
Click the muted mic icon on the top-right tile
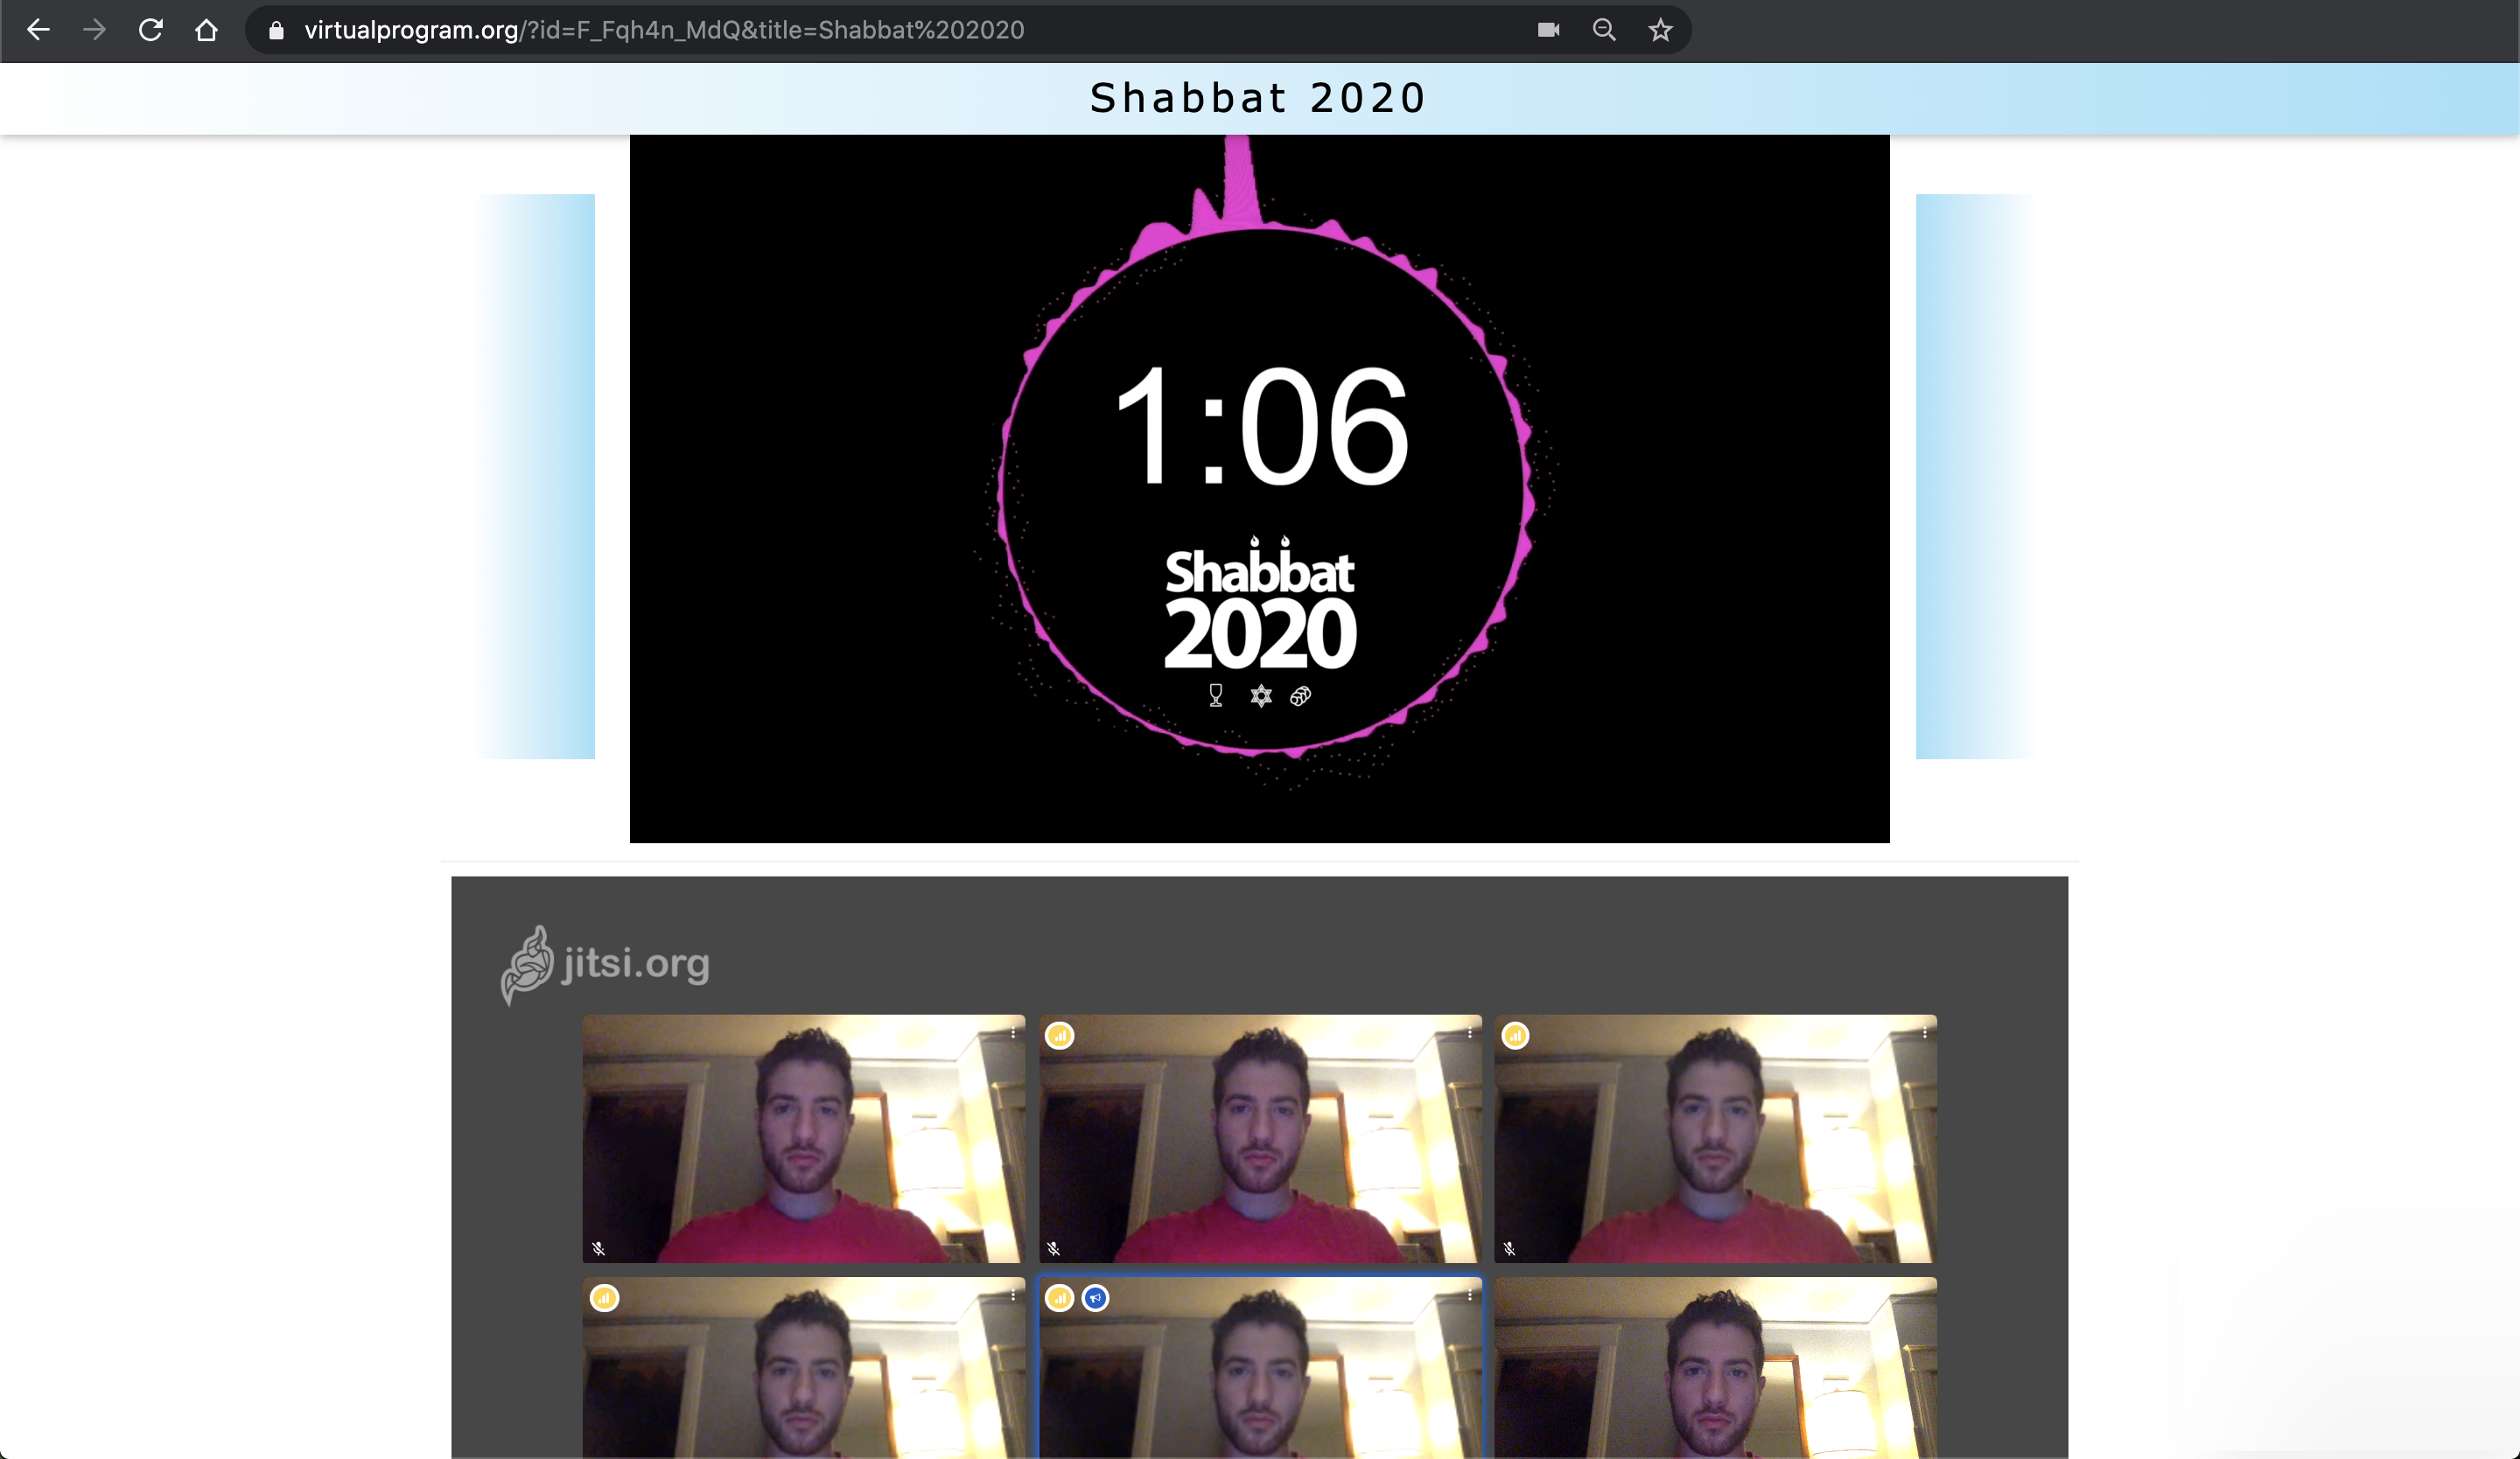[x=1510, y=1248]
